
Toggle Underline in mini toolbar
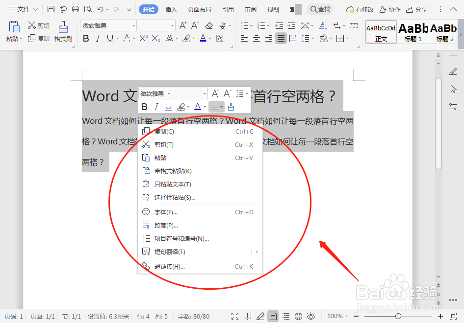pyautogui.click(x=168, y=107)
